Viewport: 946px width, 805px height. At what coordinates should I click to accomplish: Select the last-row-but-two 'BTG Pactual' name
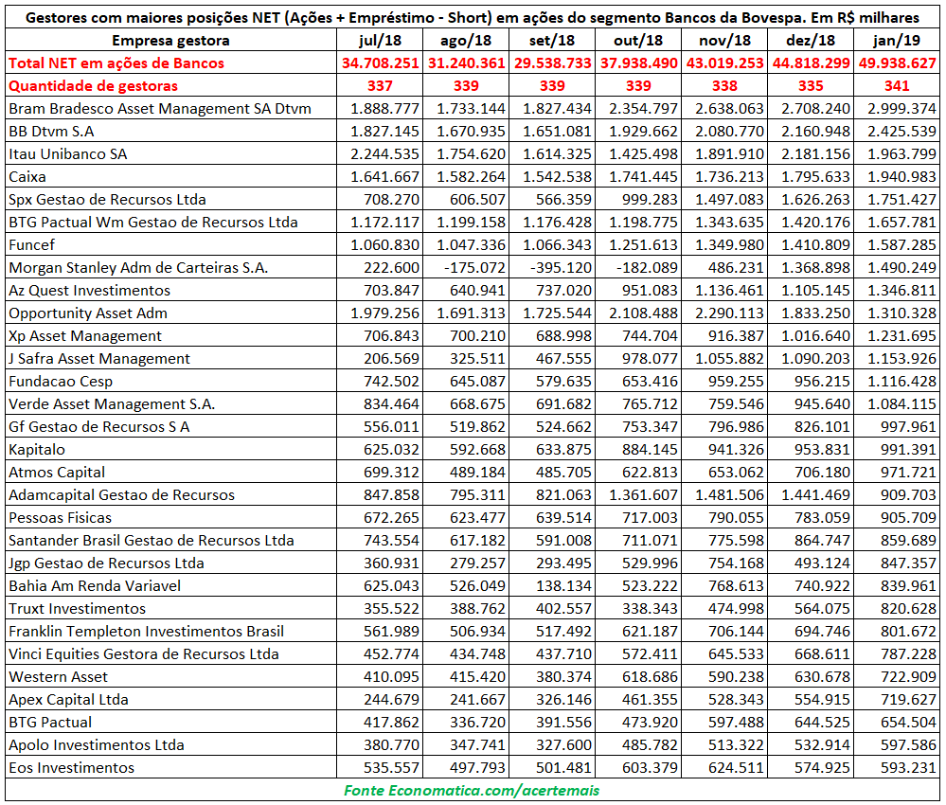point(50,723)
